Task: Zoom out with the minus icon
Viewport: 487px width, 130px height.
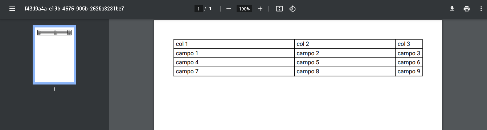Action: (x=229, y=9)
